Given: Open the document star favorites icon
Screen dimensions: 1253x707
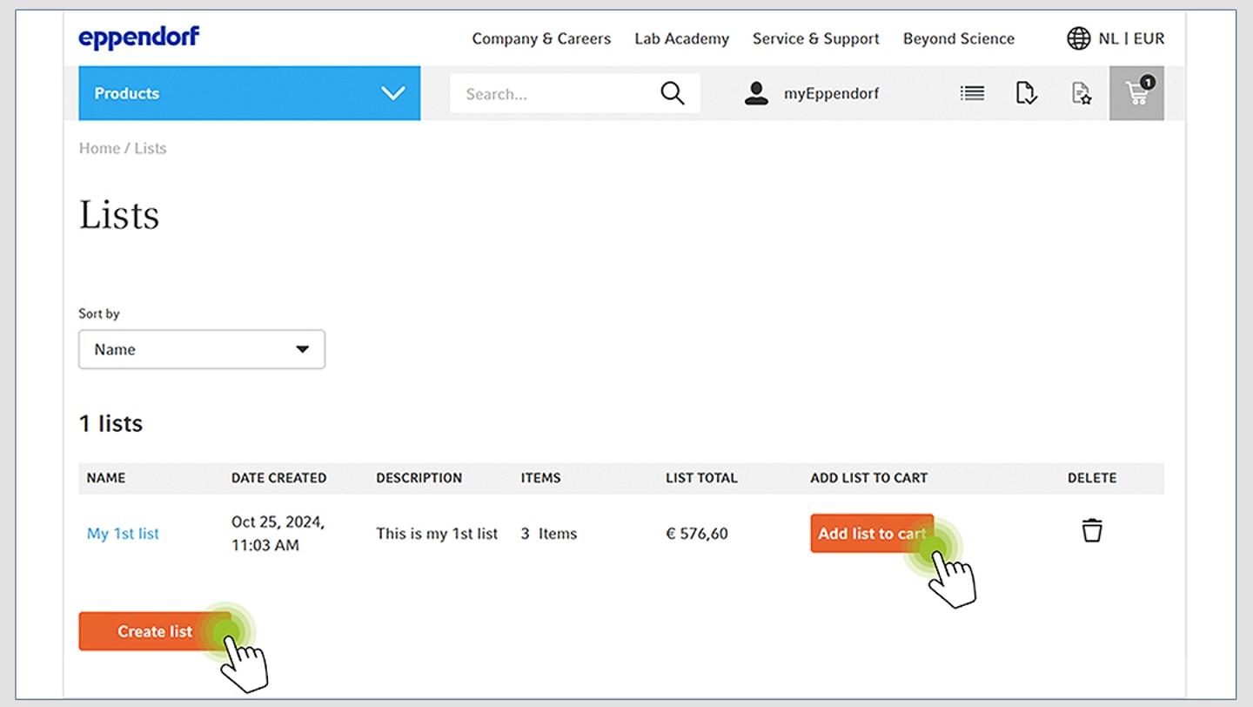Looking at the screenshot, I should (x=1081, y=93).
